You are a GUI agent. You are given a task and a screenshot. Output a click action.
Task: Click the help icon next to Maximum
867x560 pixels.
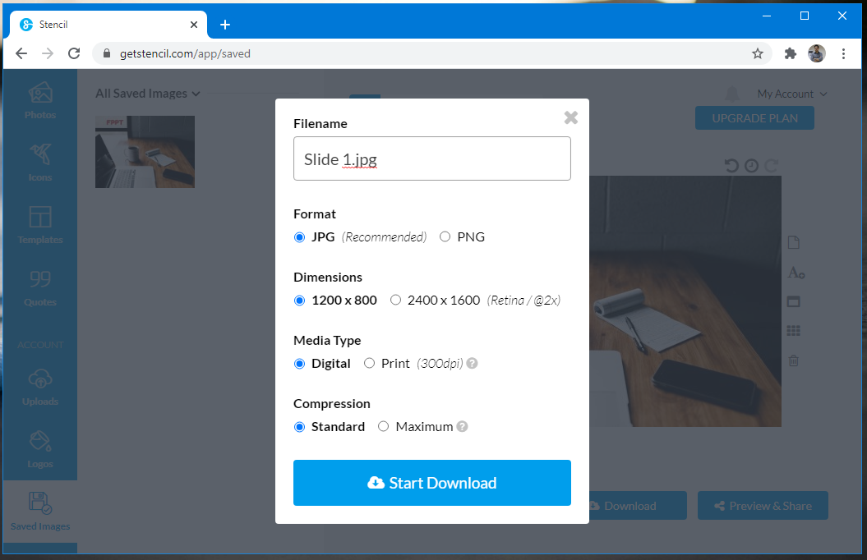pos(462,426)
